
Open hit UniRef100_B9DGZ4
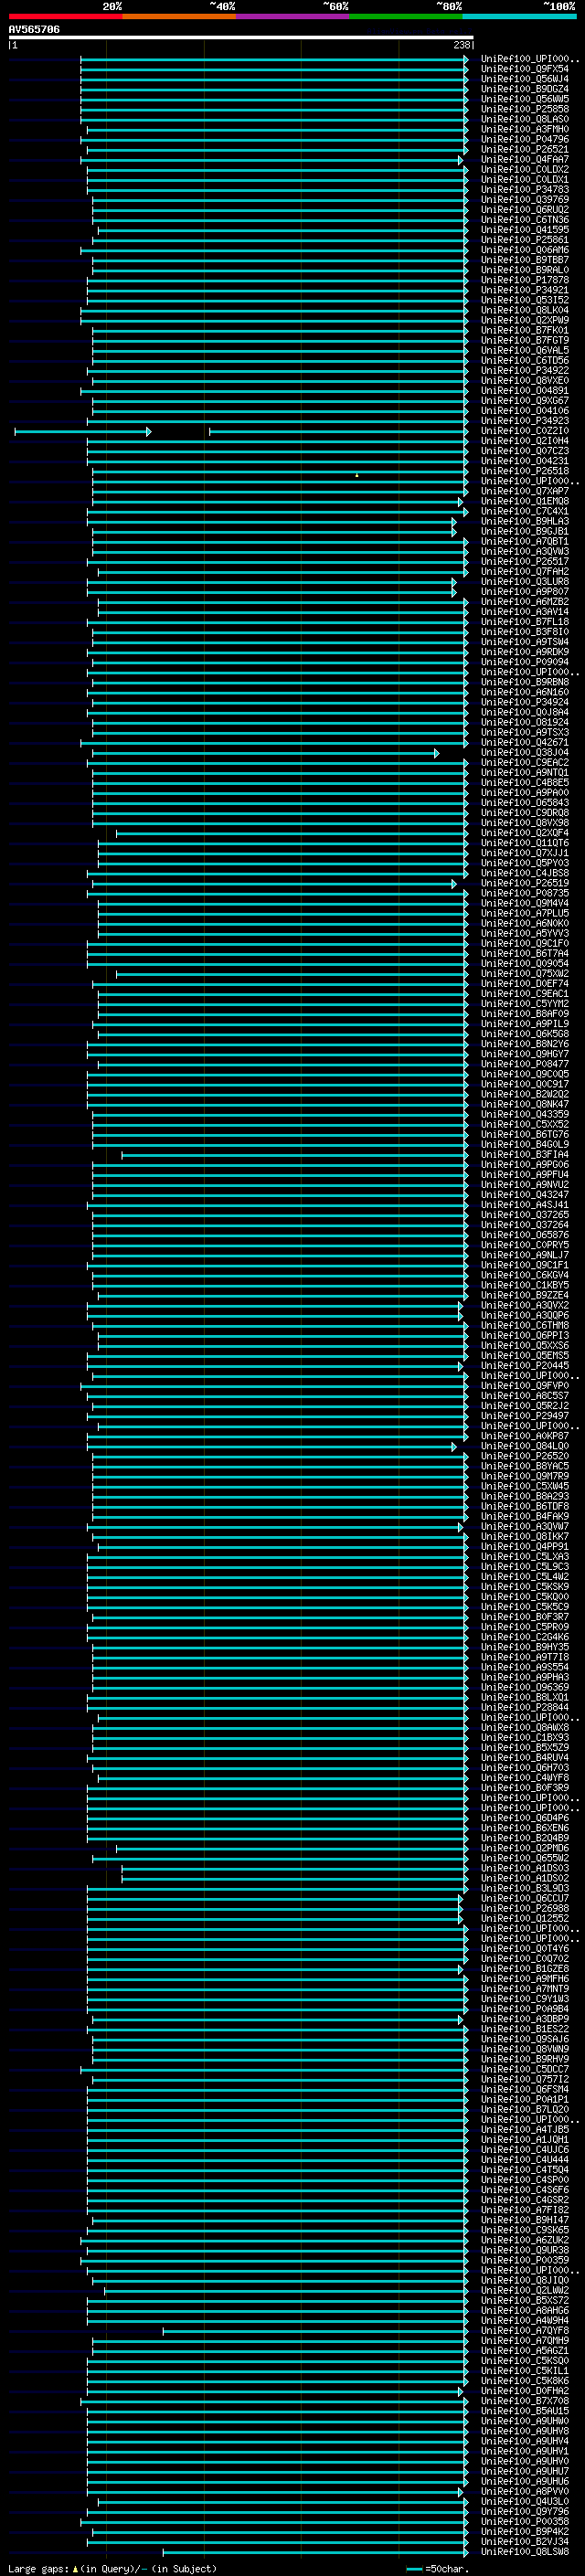point(524,89)
